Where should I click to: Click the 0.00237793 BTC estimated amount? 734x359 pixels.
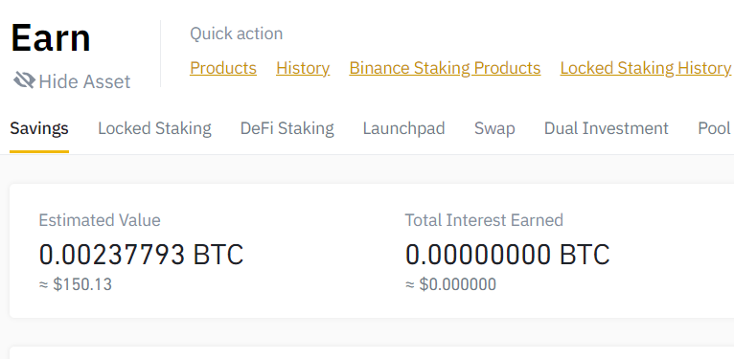(x=142, y=255)
